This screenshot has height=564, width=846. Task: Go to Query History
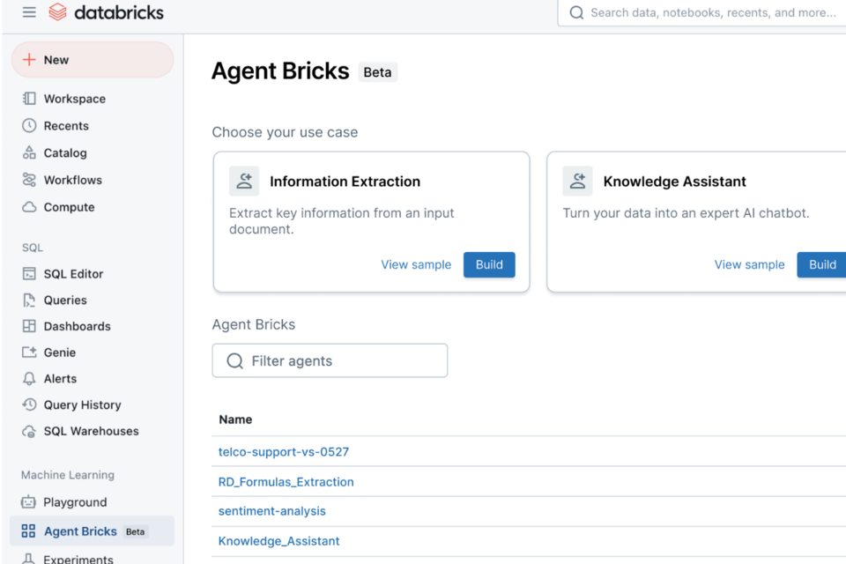point(82,405)
